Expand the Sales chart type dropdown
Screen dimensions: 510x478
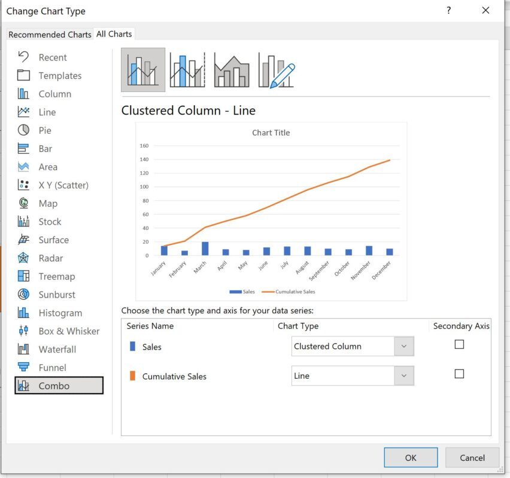(404, 346)
